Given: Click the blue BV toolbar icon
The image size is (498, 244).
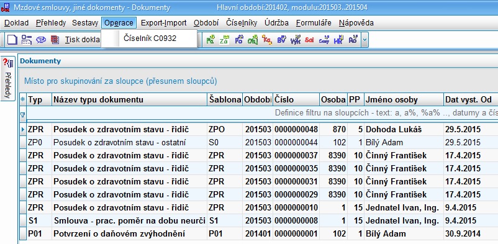Looking at the screenshot, I should pos(281,40).
